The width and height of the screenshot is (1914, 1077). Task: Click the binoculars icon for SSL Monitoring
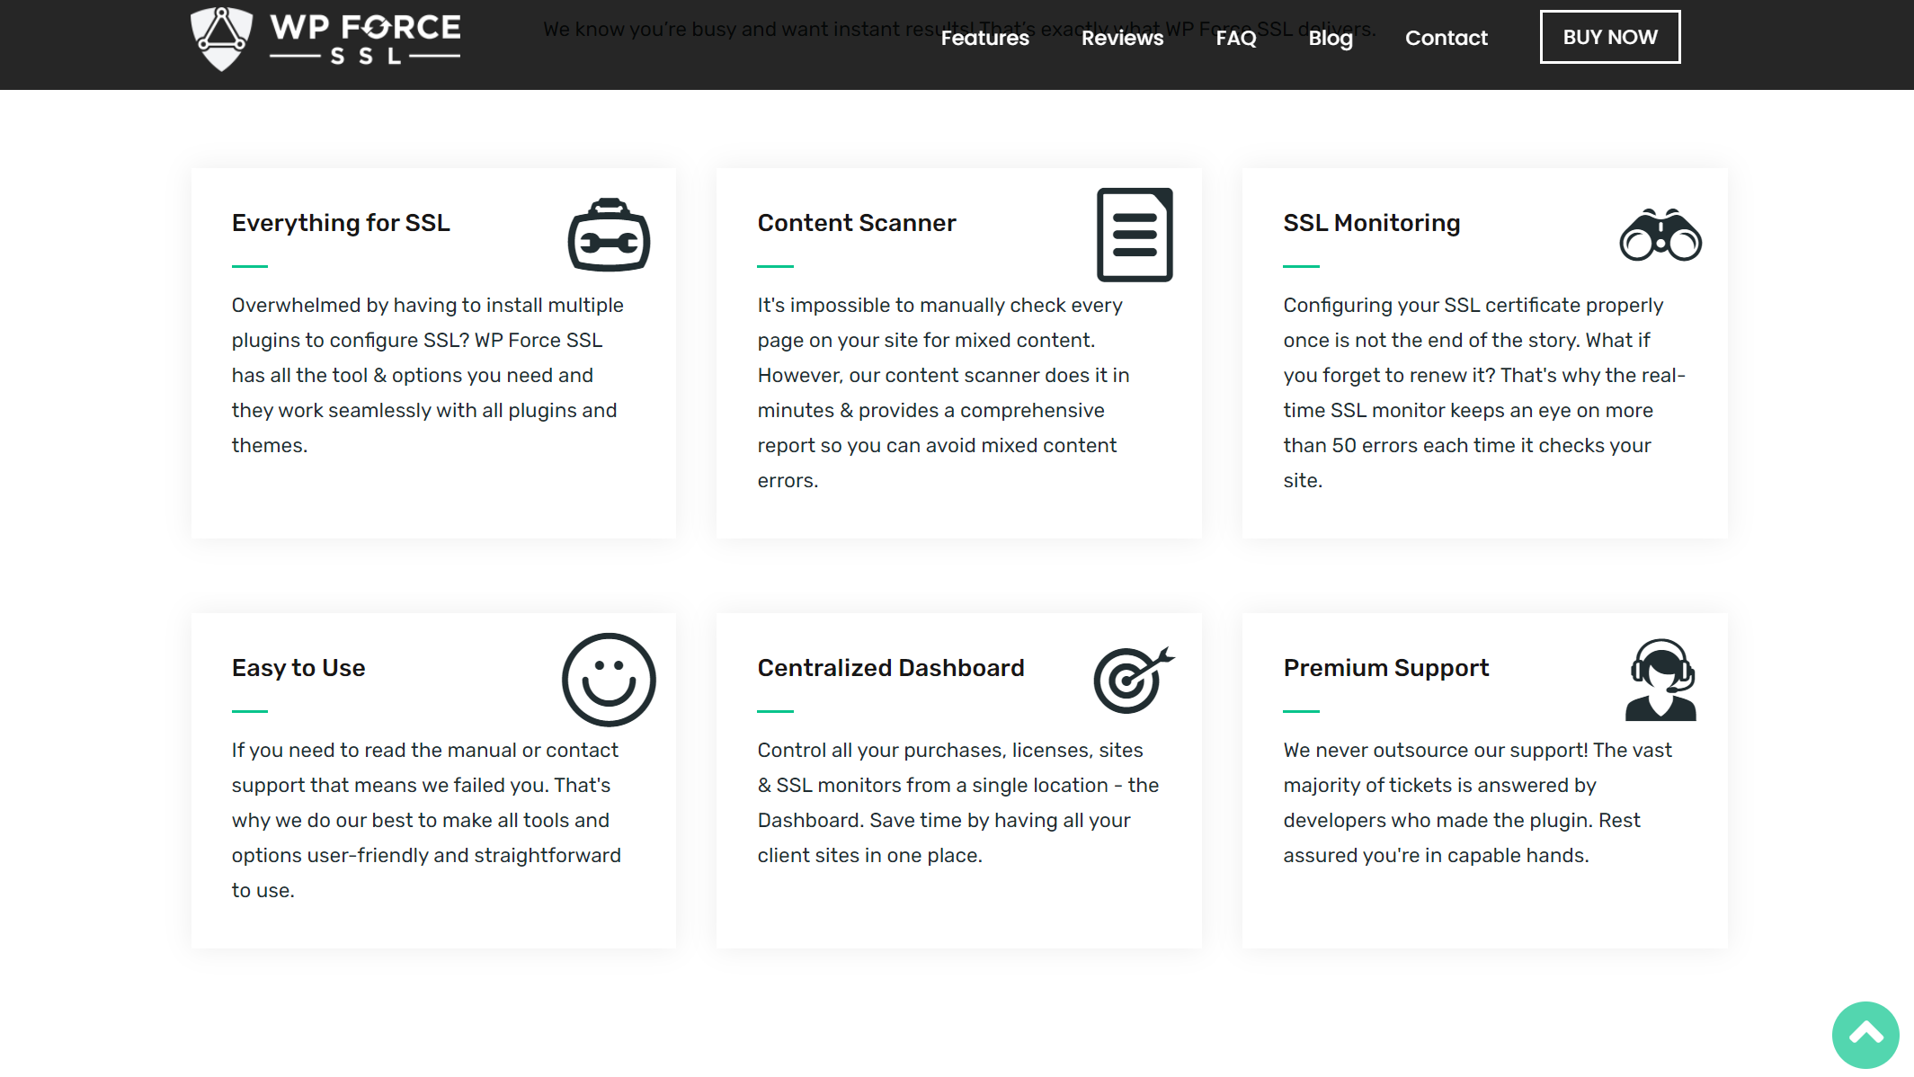coord(1660,236)
